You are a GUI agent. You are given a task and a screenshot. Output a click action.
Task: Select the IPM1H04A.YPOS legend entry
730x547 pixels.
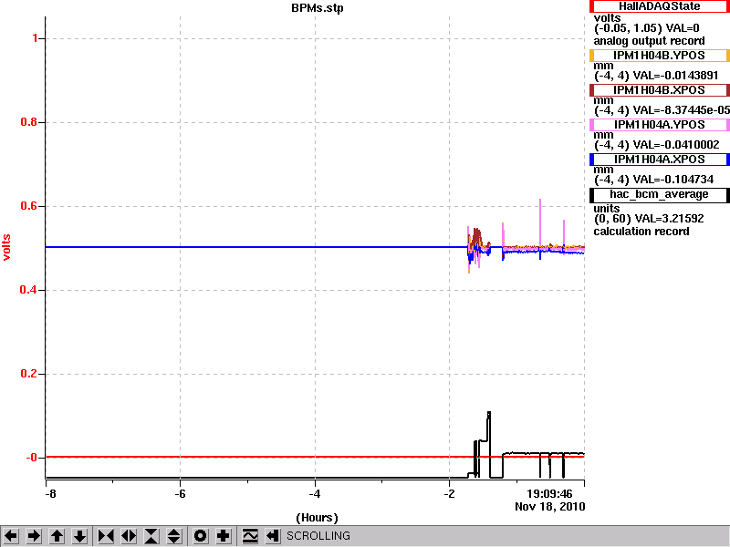tap(659, 125)
